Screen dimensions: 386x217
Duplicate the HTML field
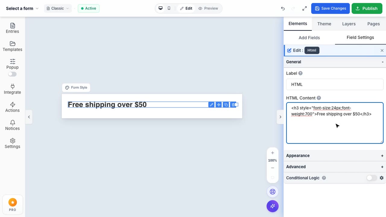pos(226,105)
